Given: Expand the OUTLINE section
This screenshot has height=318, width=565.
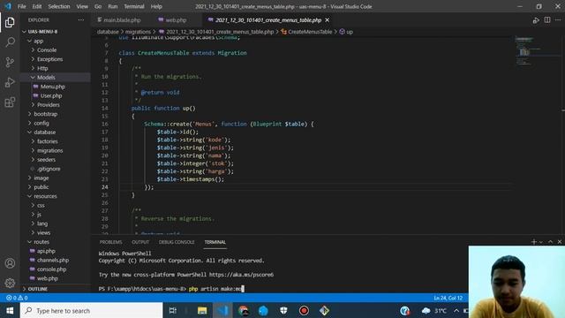Looking at the screenshot, I should click(37, 289).
